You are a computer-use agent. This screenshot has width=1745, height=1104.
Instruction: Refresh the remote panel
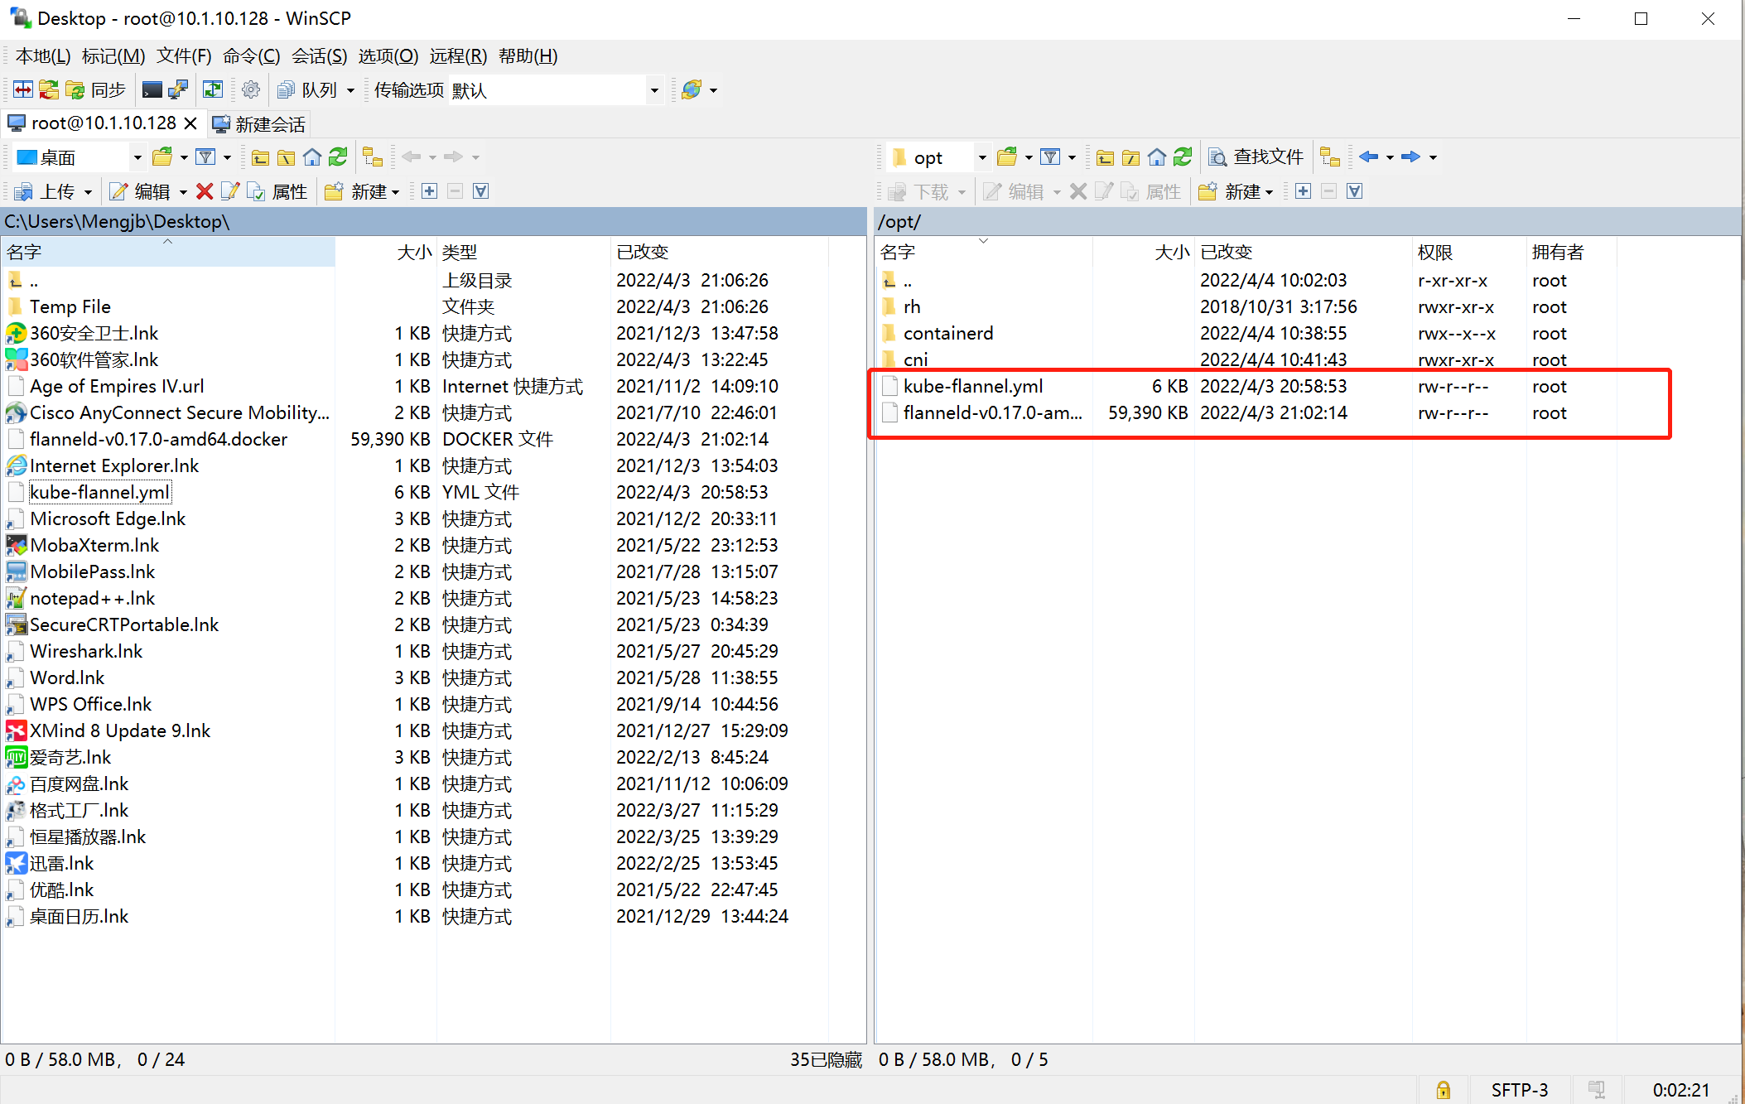click(1183, 157)
